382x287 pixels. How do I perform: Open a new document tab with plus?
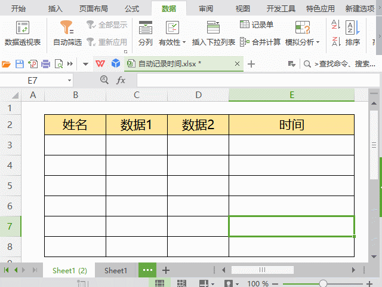pos(251,64)
